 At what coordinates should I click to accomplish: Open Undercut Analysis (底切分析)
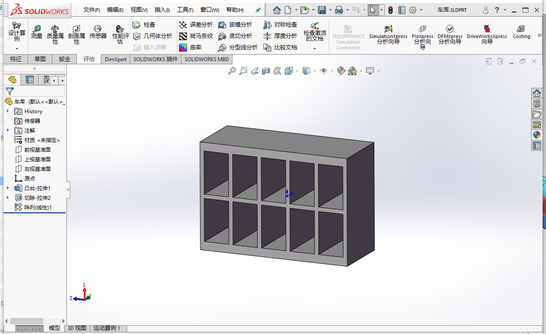pos(235,36)
